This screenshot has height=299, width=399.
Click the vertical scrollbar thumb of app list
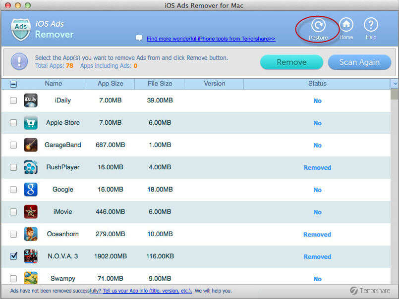click(395, 95)
